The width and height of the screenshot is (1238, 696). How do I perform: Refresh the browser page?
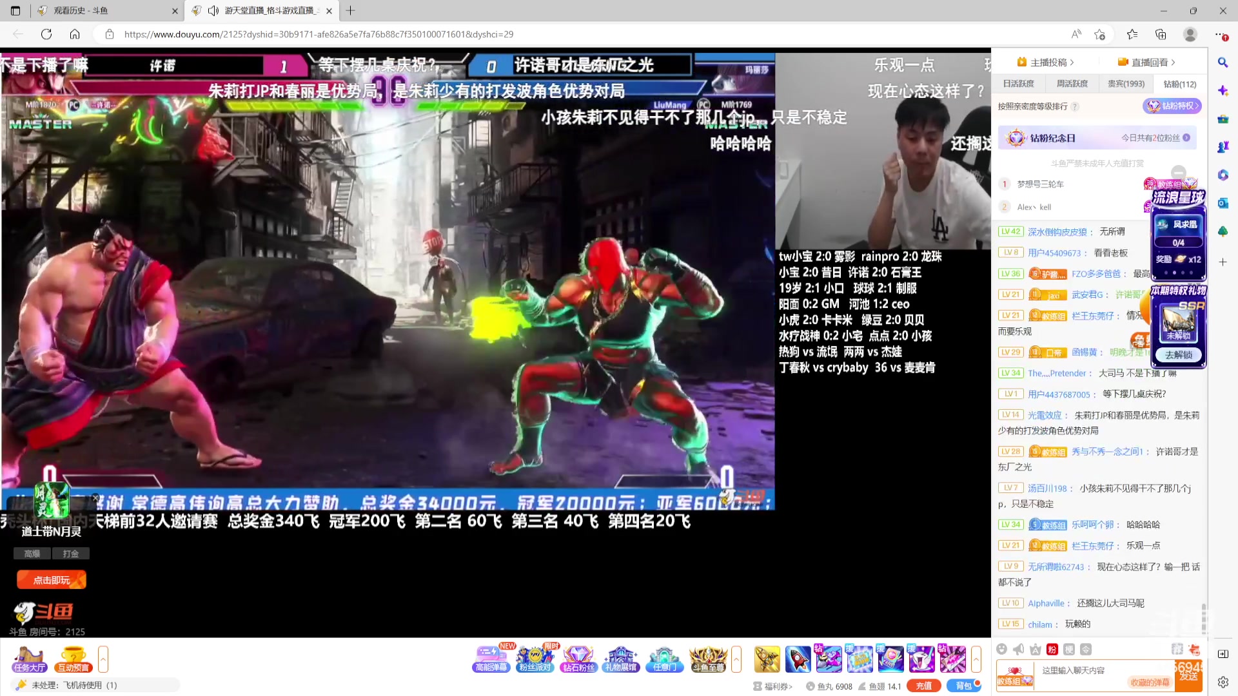[46, 34]
